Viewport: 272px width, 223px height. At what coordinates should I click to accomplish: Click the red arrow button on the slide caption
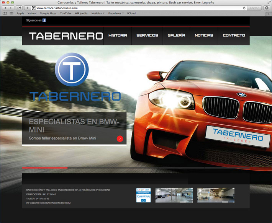(120, 139)
